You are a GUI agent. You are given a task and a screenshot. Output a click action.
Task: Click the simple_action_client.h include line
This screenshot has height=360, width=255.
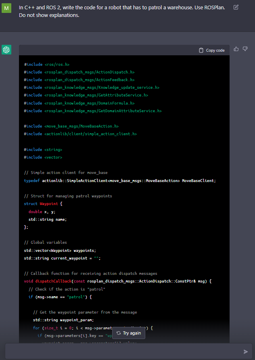click(x=80, y=134)
